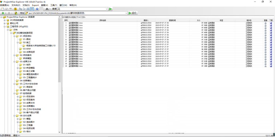
Task: Collapse the 01-项目资料 tree folder
Action: tap(15, 36)
